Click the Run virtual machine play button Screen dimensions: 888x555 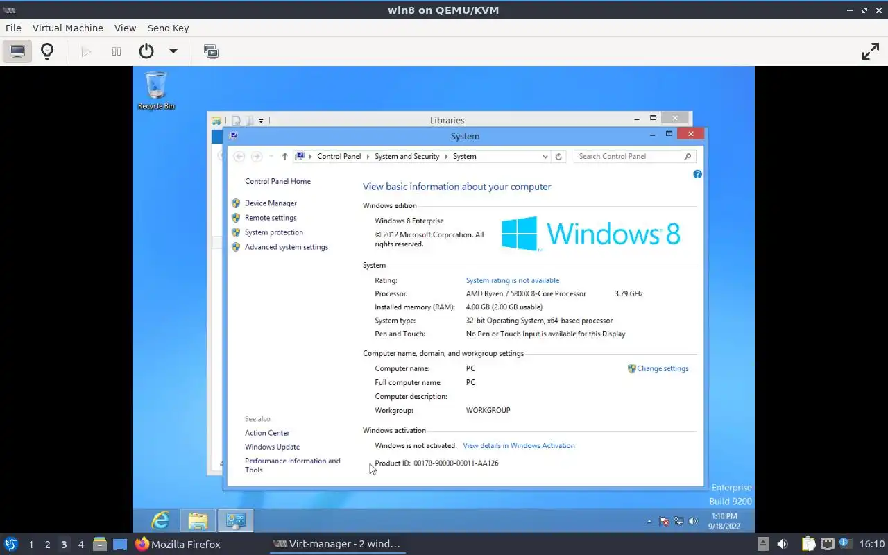(86, 51)
